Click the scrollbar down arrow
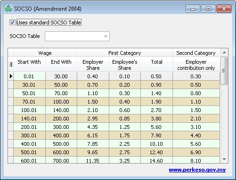The height and width of the screenshot is (180, 236). click(224, 159)
